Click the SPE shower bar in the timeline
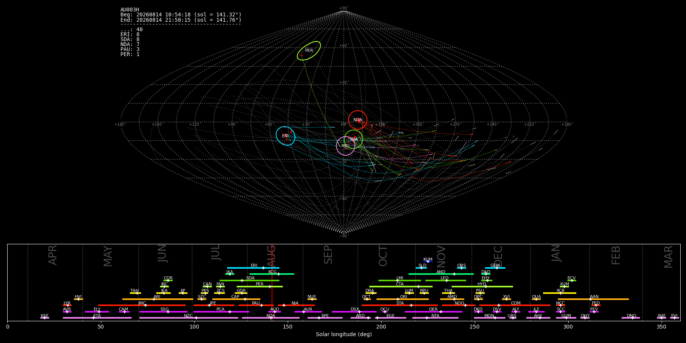This screenshot has width=686, height=343. 325,318
